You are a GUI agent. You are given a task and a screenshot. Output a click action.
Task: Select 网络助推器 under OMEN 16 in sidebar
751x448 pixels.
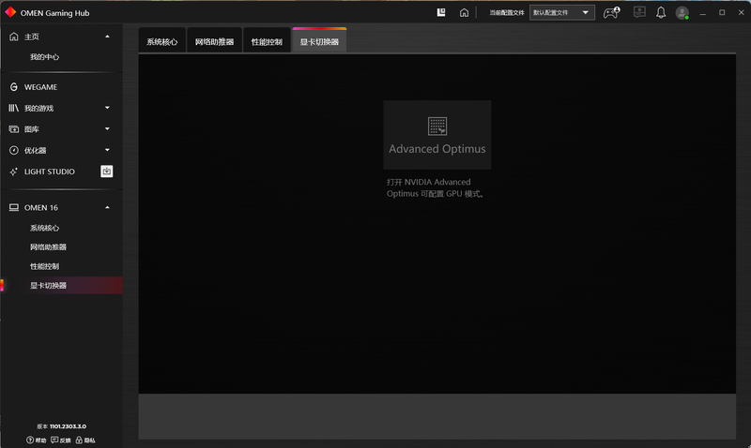click(x=49, y=247)
